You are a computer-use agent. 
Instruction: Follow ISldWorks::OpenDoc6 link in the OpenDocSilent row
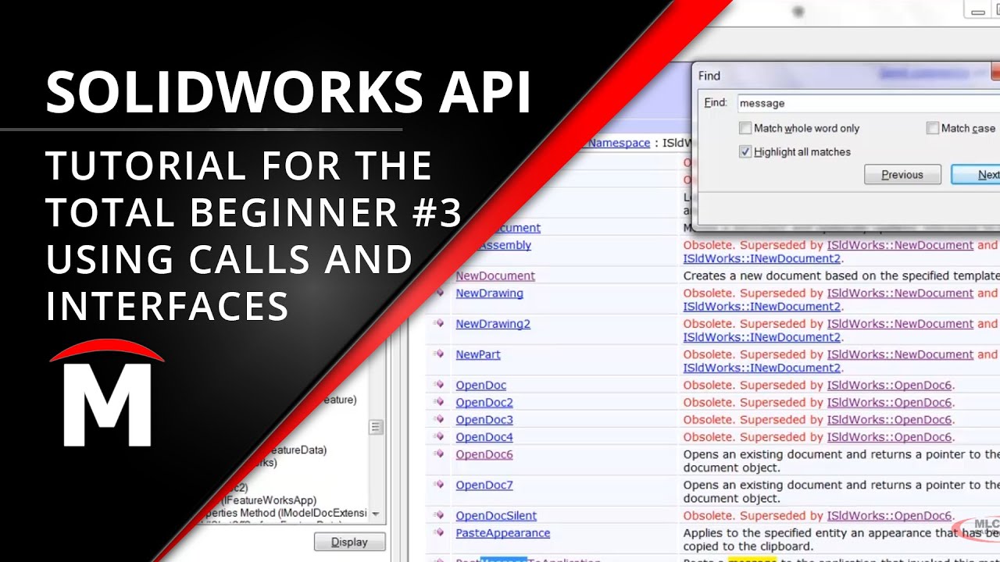coord(890,516)
